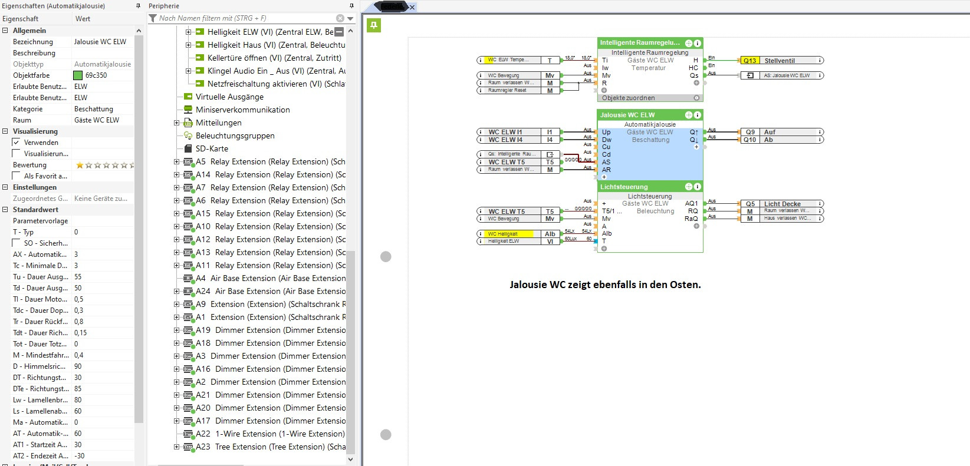Screen dimensions: 970x466
Task: Click the filter funnel icon in Peripherie
Action: (x=153, y=18)
